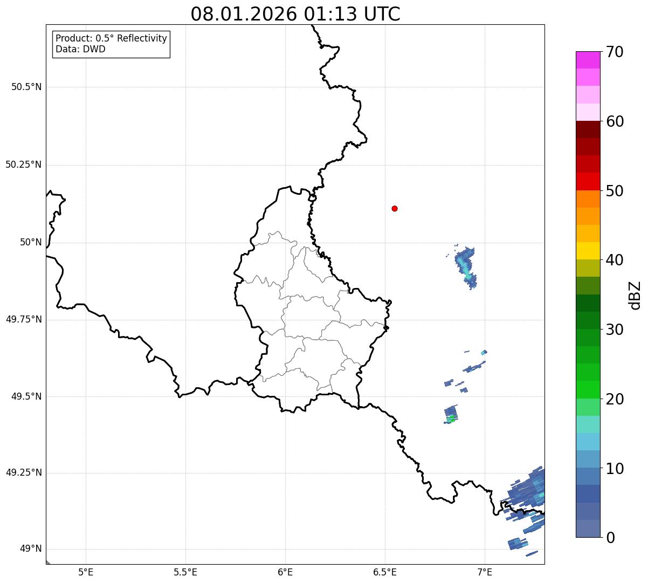Click the large echo cluster near 49.2°N 7.25°E
This screenshot has height=583, width=648.
point(524,490)
